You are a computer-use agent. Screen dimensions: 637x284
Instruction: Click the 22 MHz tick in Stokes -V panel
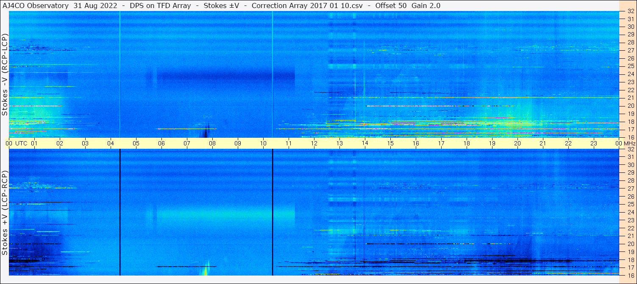pos(631,90)
